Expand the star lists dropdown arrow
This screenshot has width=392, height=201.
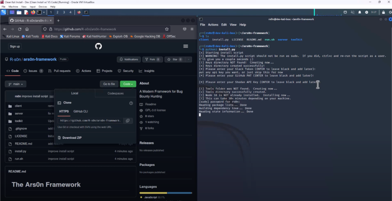coord(188,60)
